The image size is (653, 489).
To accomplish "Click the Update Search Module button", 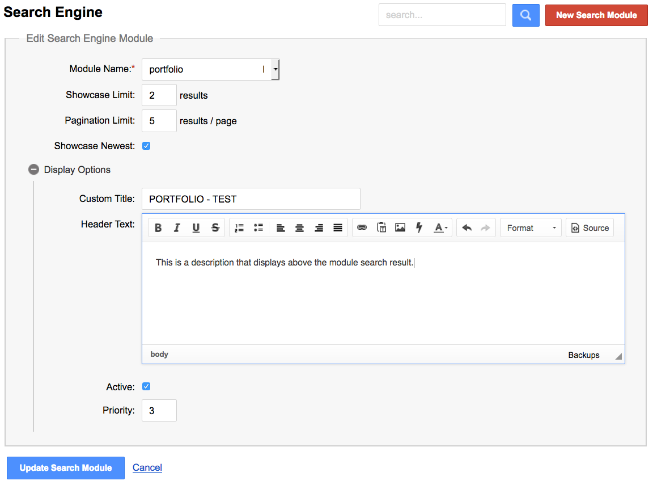I will pyautogui.click(x=66, y=468).
